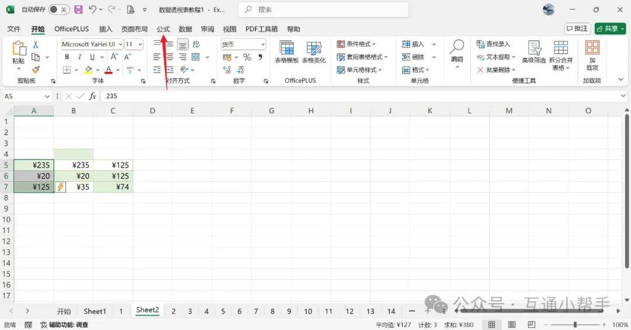Screen dimensions: 631x330
Task: Open the Microsoft YaHei UI font dropdown
Action: 120,44
